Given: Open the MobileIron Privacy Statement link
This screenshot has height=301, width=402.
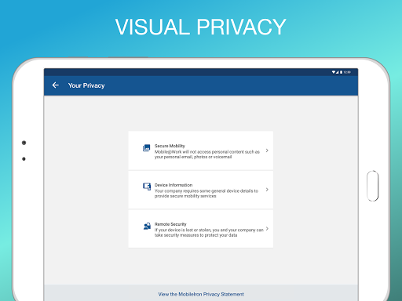Looking at the screenshot, I should coord(201,294).
